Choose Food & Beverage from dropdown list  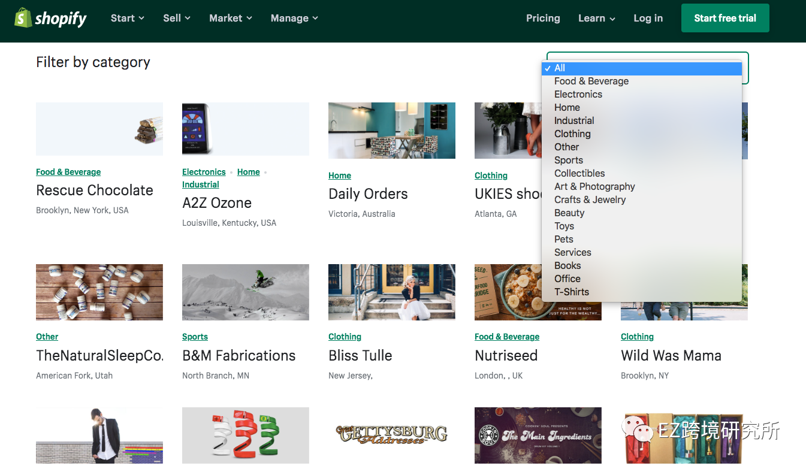tap(642, 81)
